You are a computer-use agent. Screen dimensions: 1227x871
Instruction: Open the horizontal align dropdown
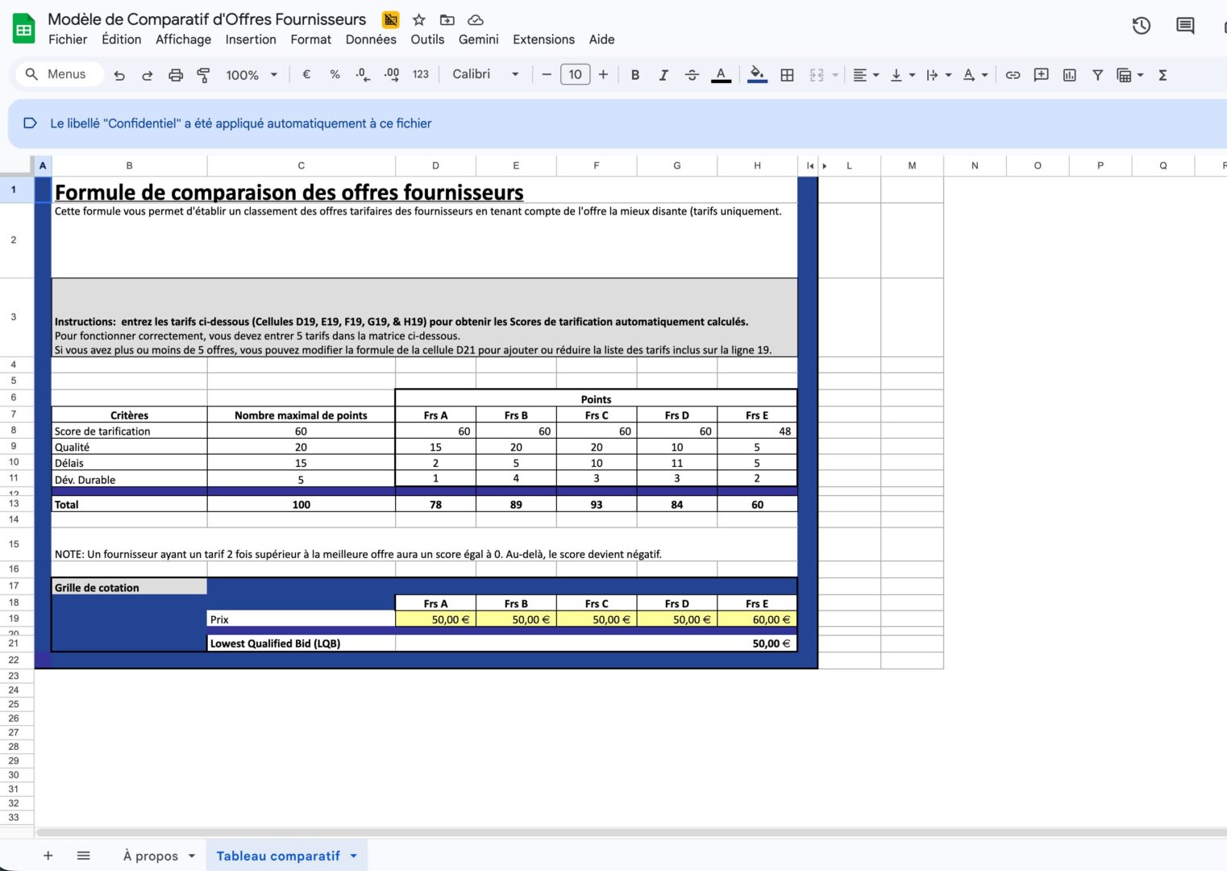pos(866,75)
